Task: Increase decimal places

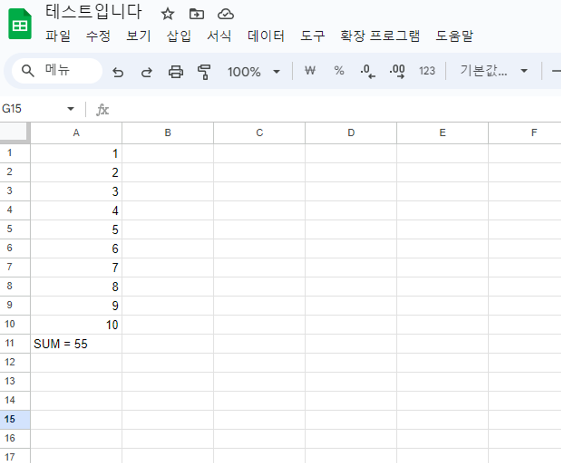Action: 397,71
